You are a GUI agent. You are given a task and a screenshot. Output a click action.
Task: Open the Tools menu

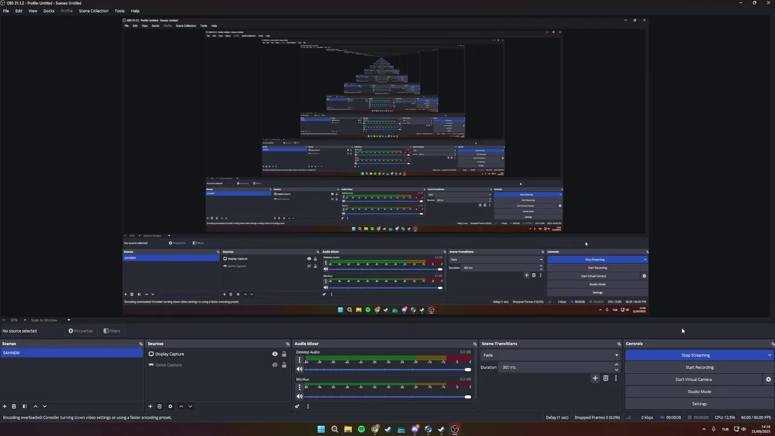click(x=119, y=11)
